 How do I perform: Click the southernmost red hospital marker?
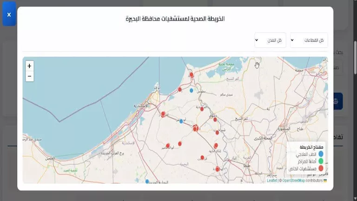pyautogui.click(x=218, y=169)
